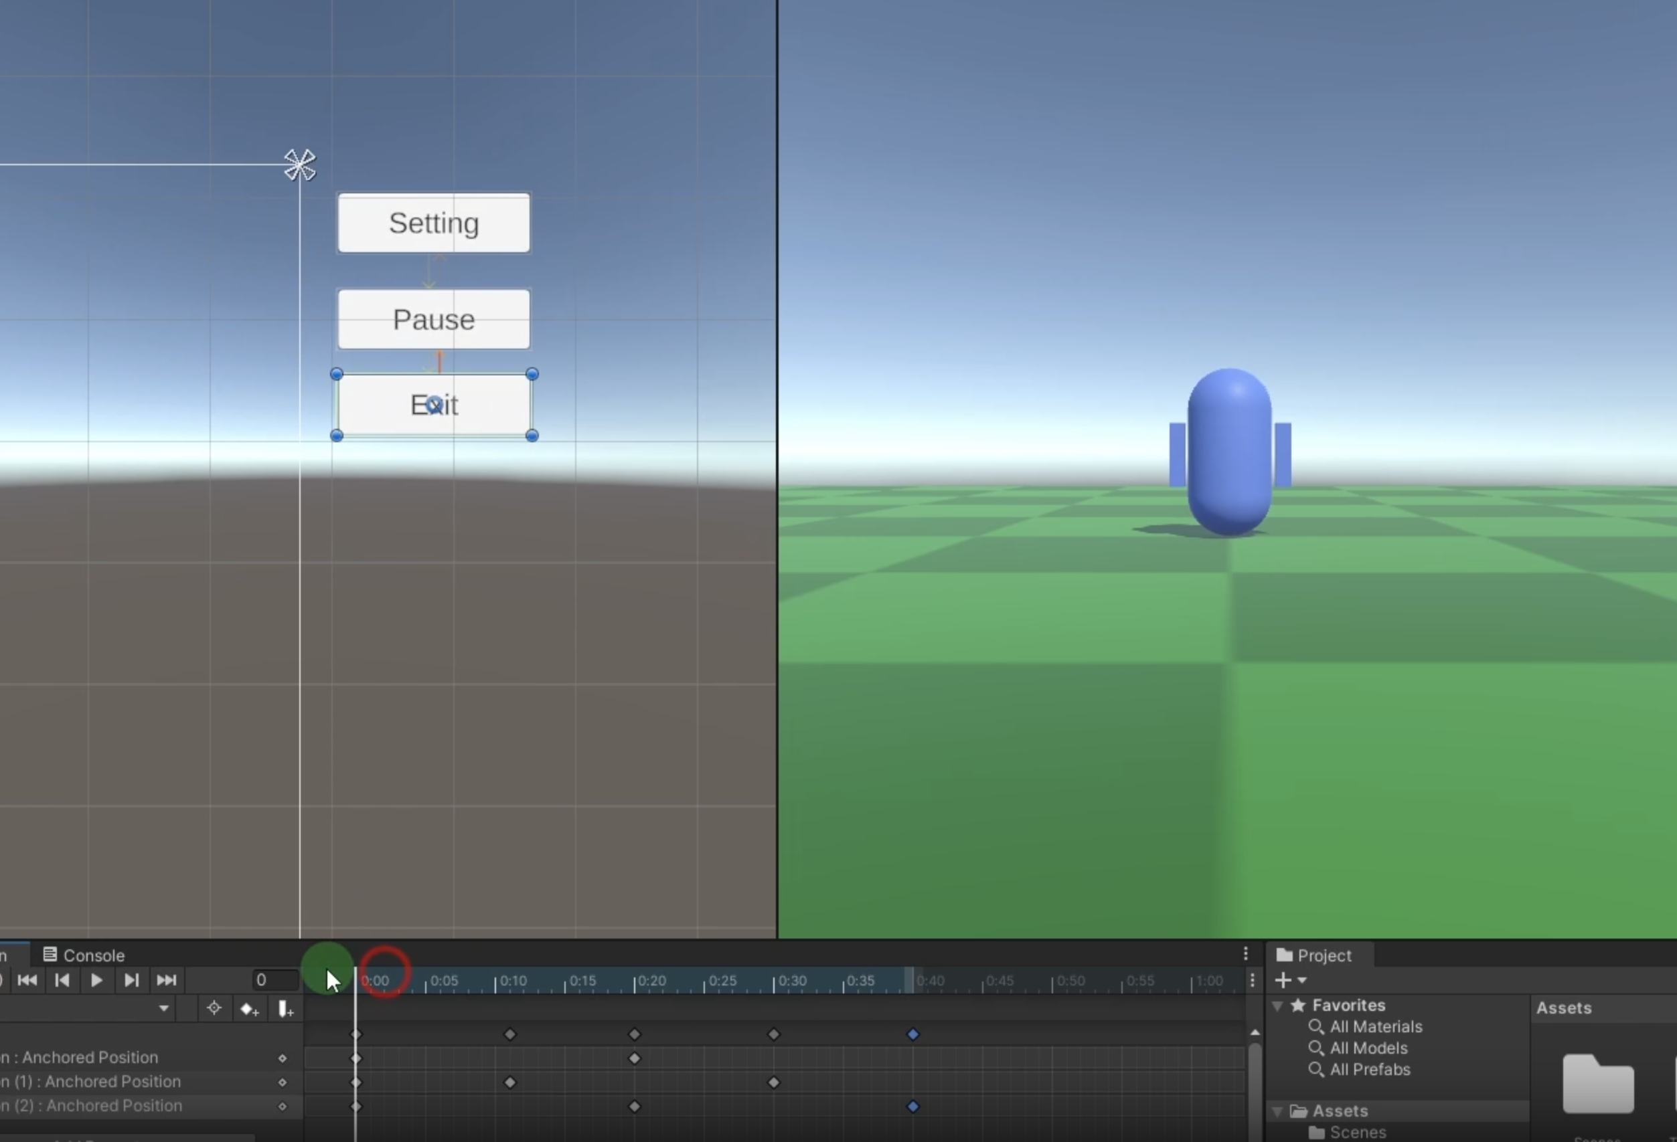Click the Add Event icon
The width and height of the screenshot is (1677, 1142).
point(286,1009)
